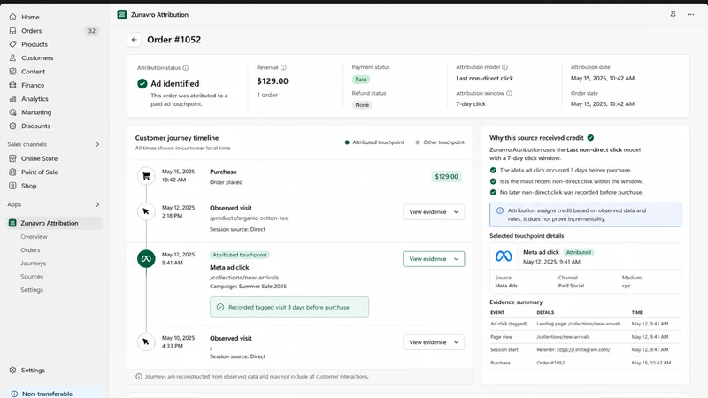Screen dimensions: 708x398
Task: Click the Online Store icon
Action: pyautogui.click(x=12, y=158)
